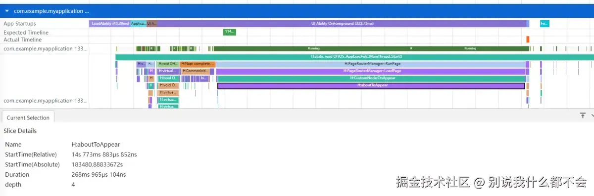Click the H:Napi complete... slice

pyautogui.click(x=198, y=64)
